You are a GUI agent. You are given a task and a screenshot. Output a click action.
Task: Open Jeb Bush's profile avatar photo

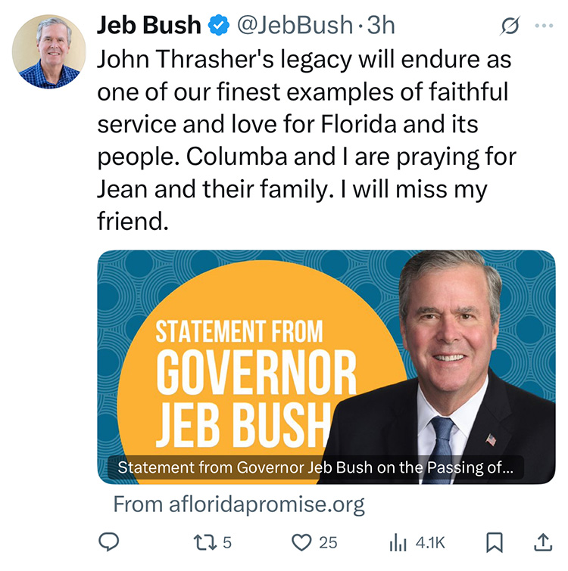48,51
